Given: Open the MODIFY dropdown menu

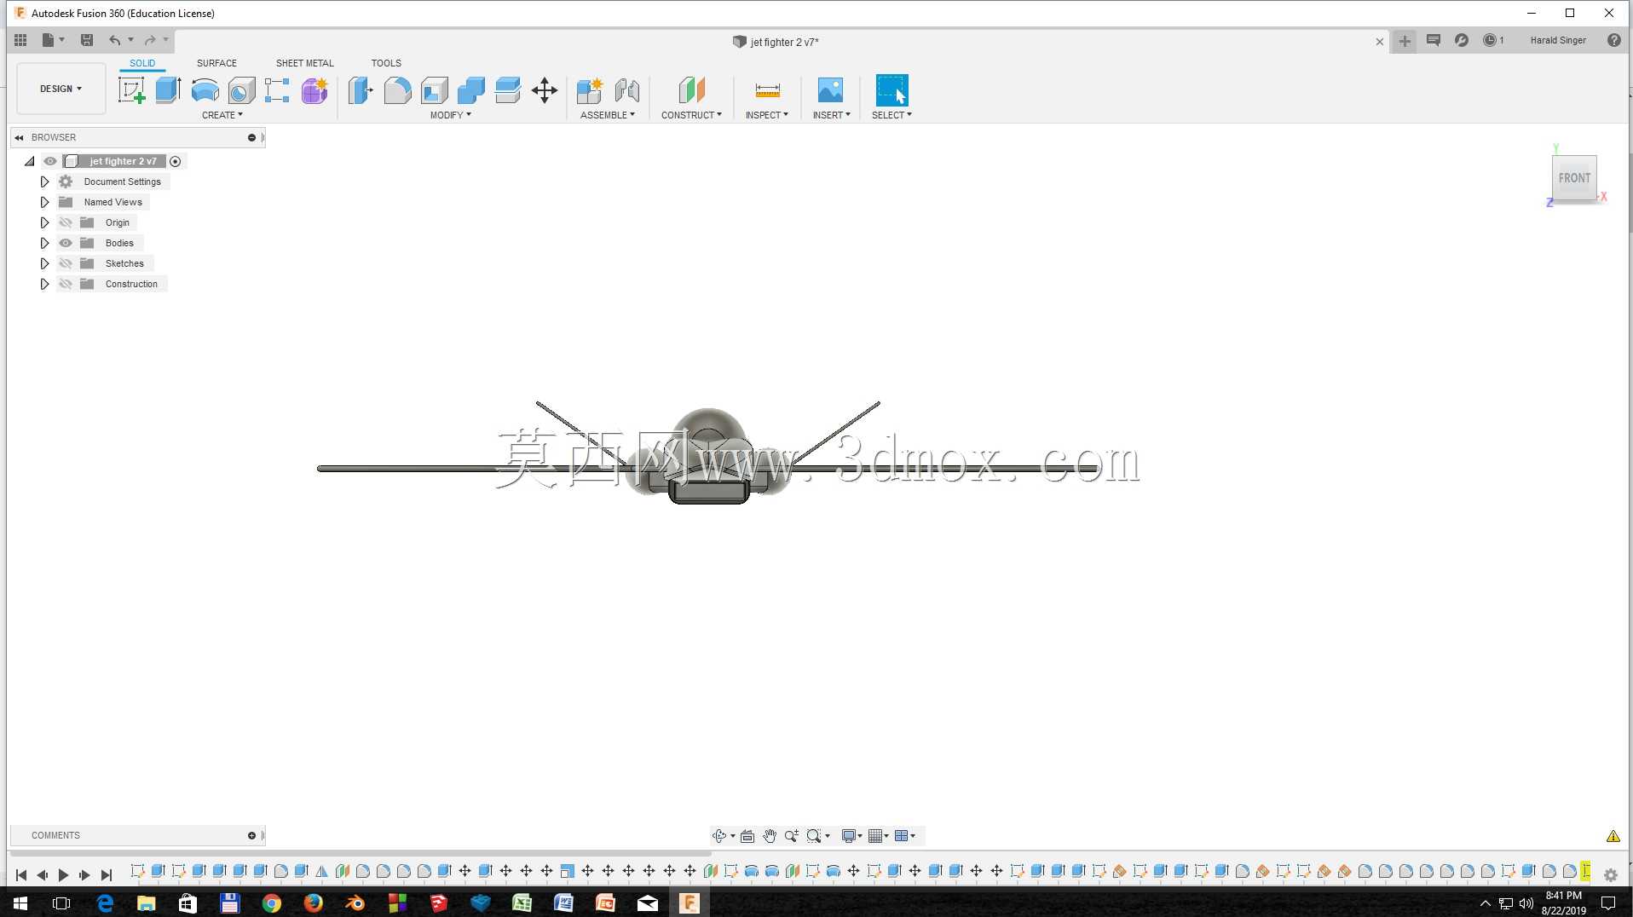Looking at the screenshot, I should pos(450,115).
